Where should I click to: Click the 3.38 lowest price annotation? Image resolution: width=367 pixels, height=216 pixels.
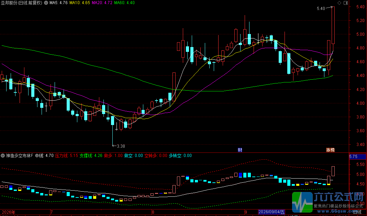(x=121, y=146)
